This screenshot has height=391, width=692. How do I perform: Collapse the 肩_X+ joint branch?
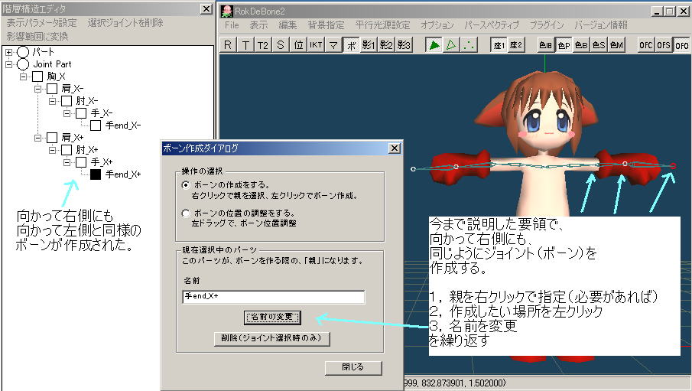(x=38, y=138)
